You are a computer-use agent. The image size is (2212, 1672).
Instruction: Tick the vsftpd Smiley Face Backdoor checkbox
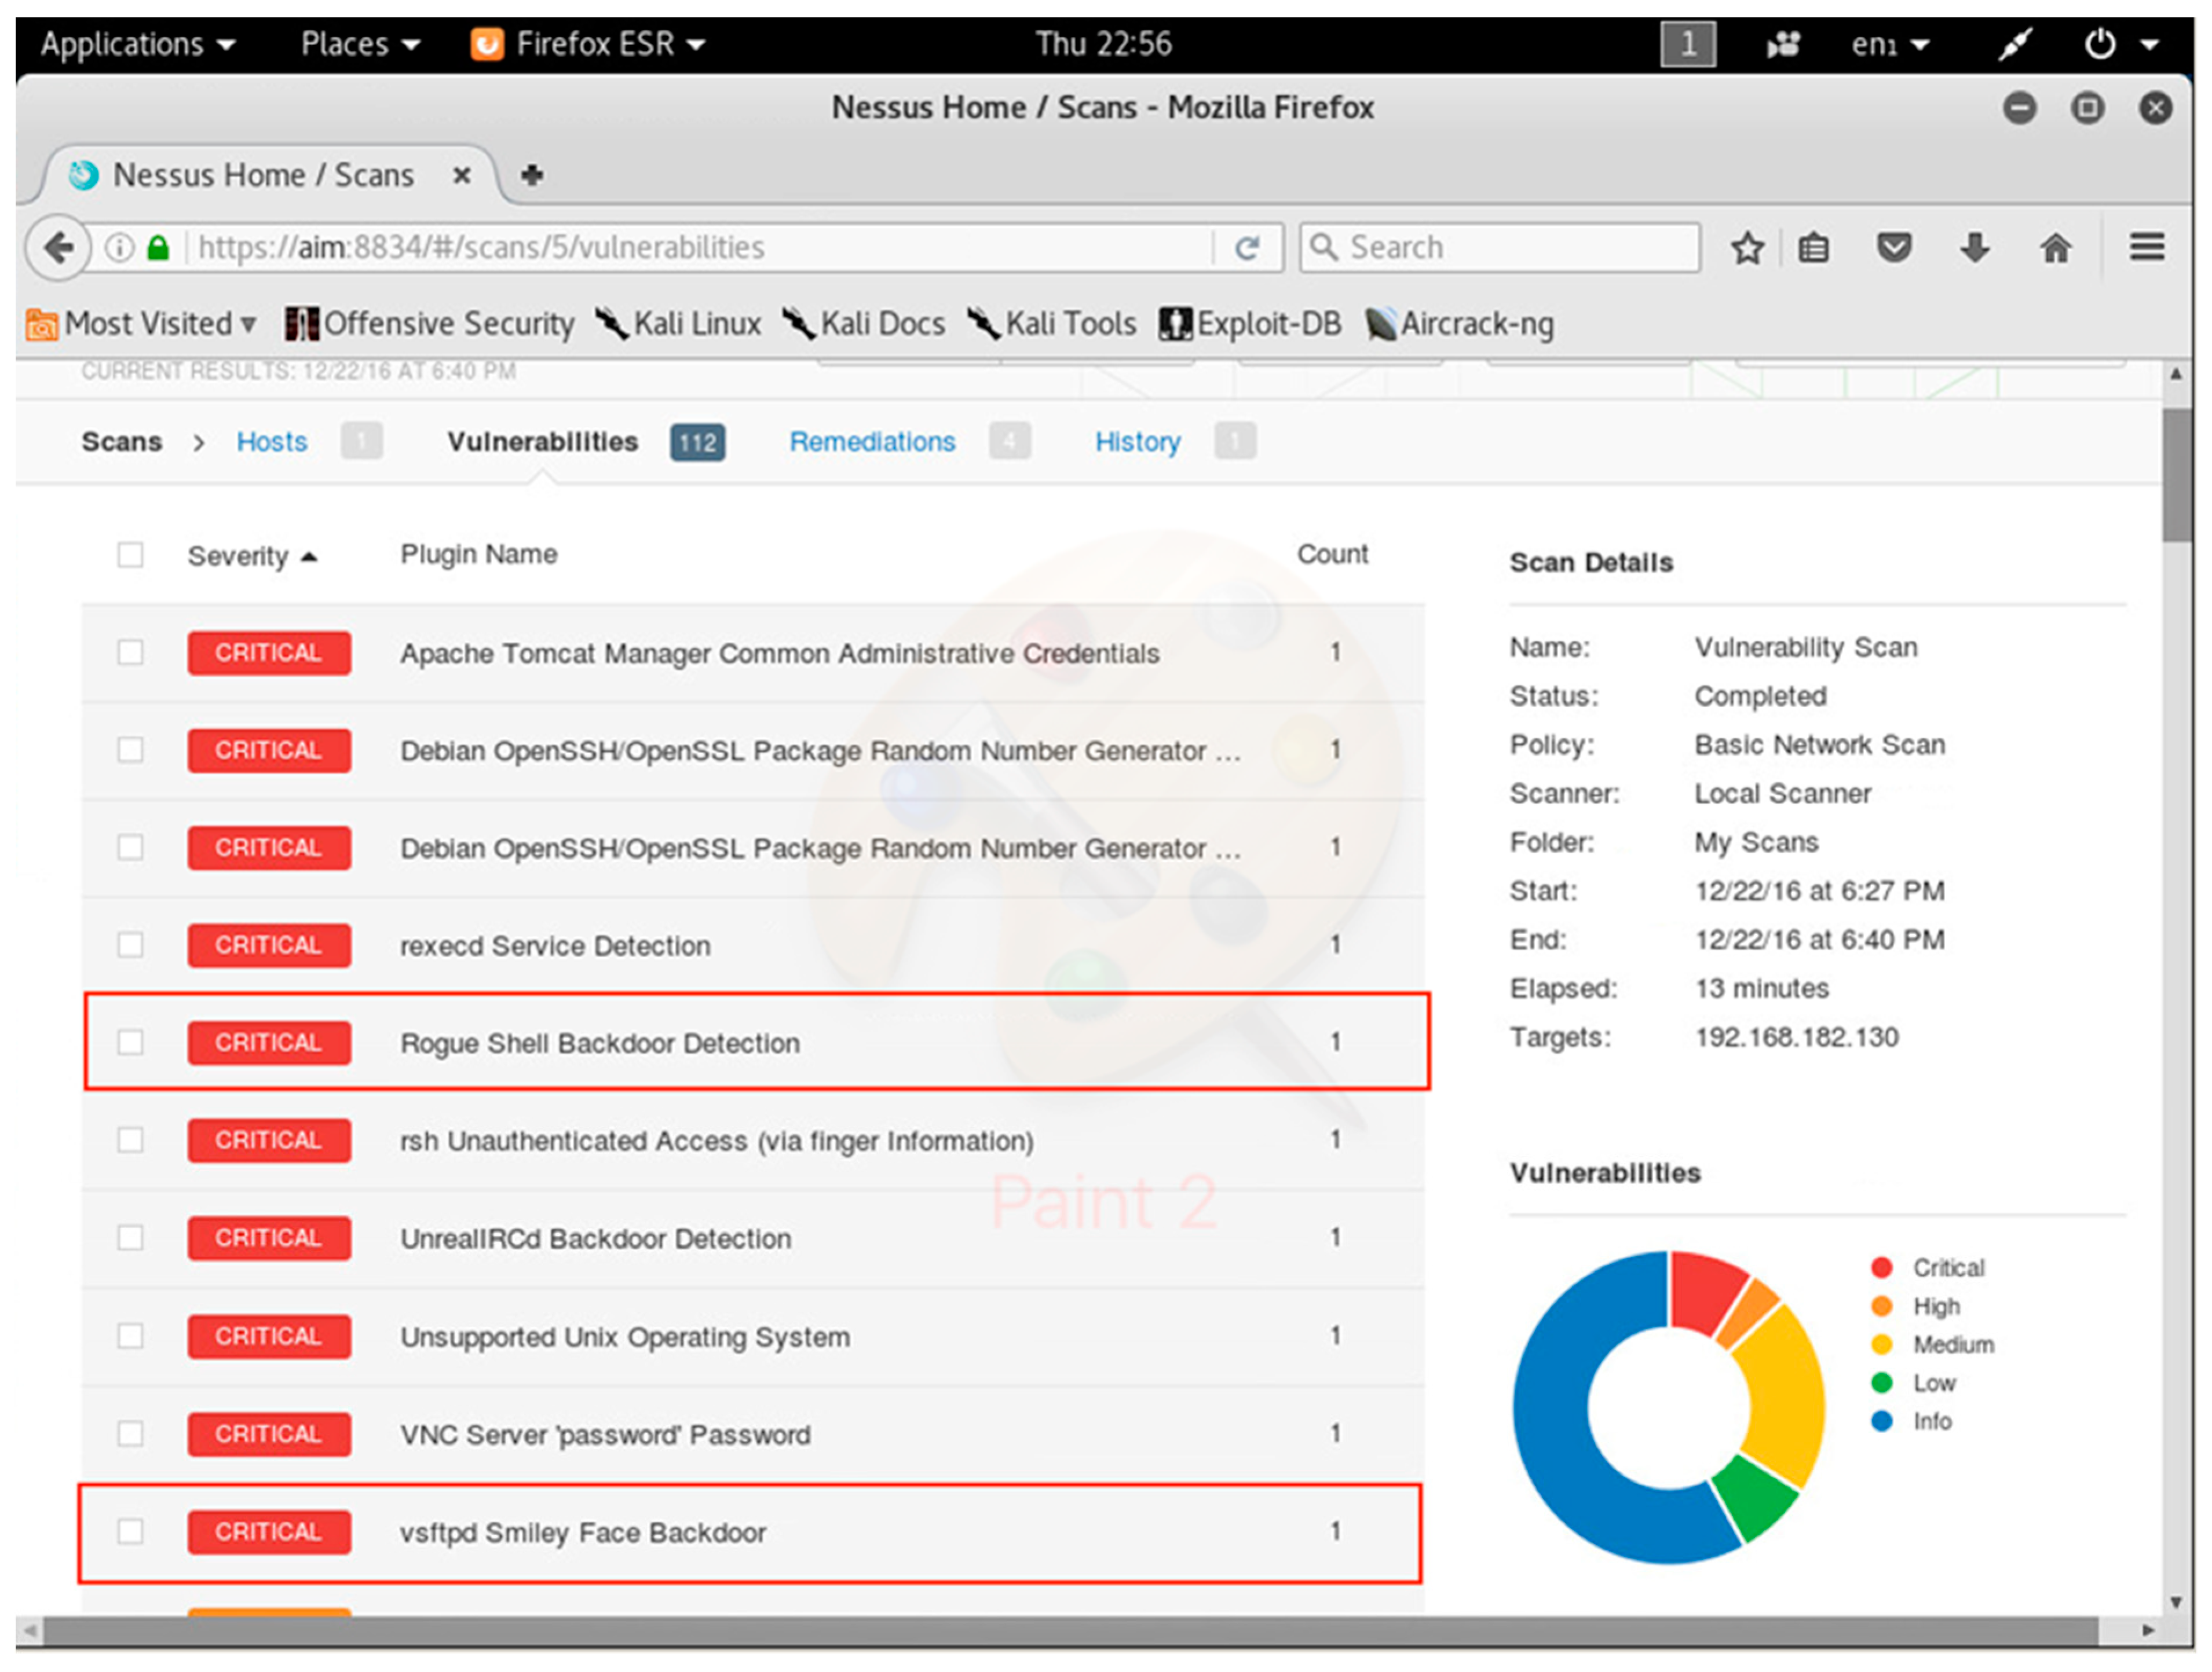tap(130, 1531)
